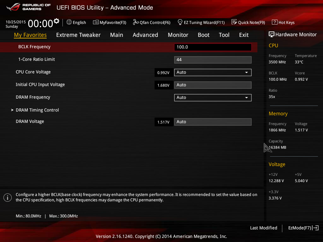
Task: Click the 35x Ratio value
Action: pos(272,97)
